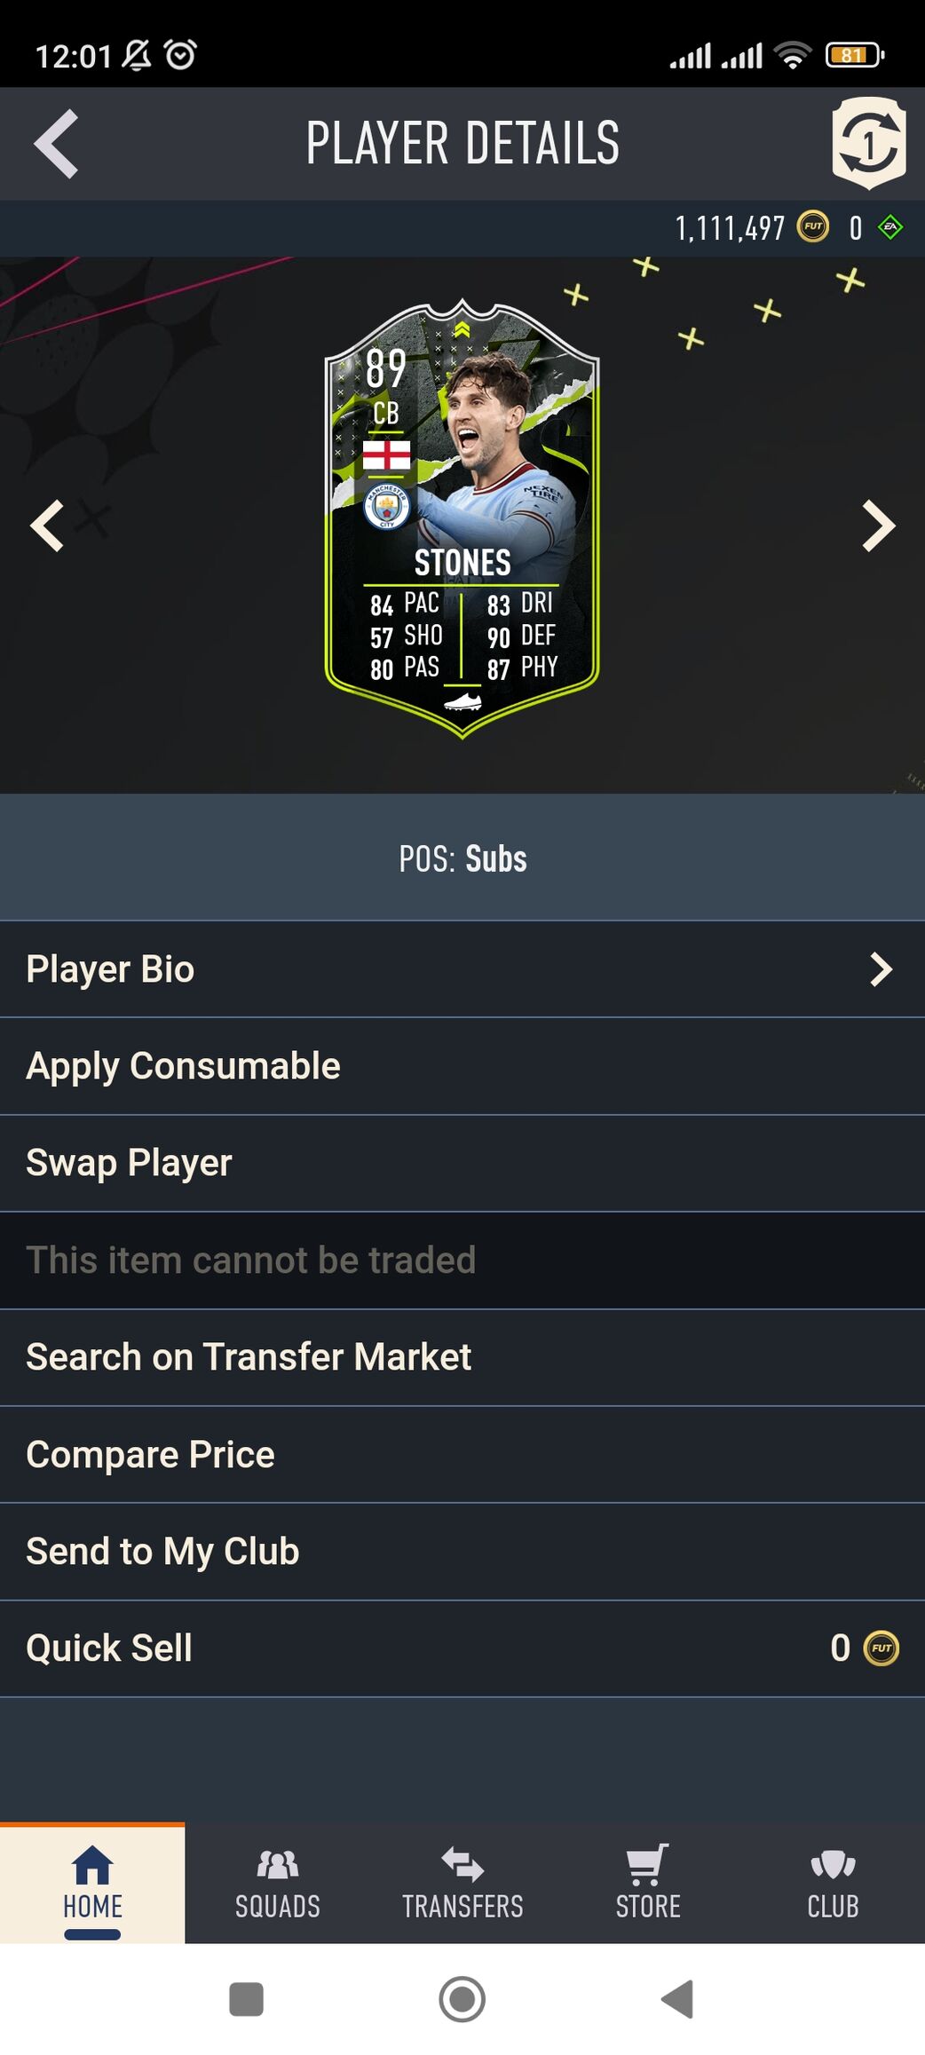Open Compare Price
925x2055 pixels.
point(462,1454)
